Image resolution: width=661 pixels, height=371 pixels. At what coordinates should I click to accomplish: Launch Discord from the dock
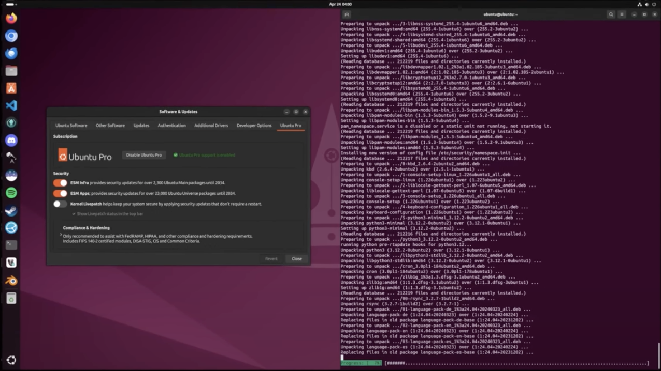11,141
